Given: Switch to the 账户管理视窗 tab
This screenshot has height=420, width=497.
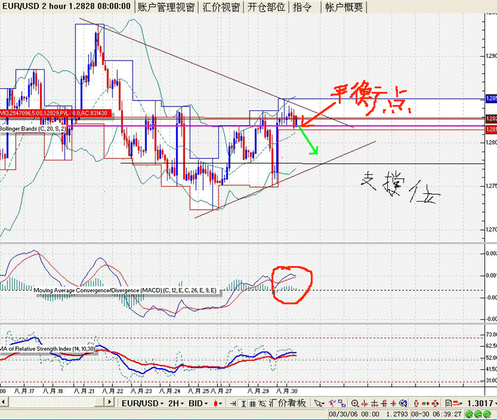Looking at the screenshot, I should coord(166,7).
